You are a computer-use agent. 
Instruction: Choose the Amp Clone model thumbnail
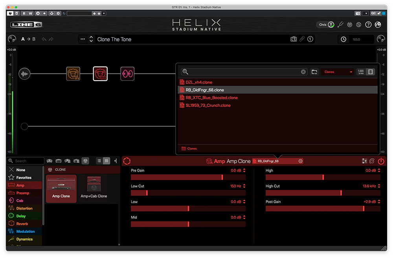point(61,188)
